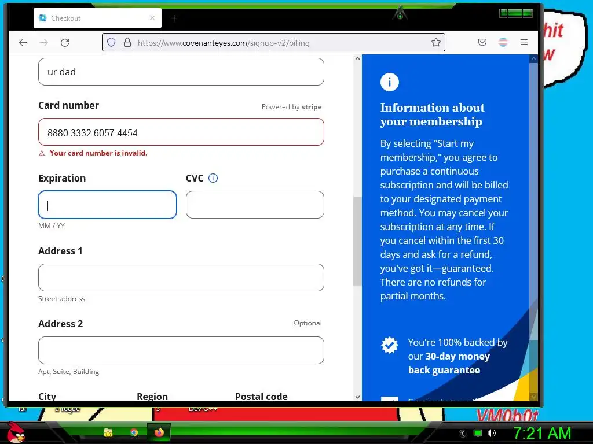Click the Region label

pos(152,396)
